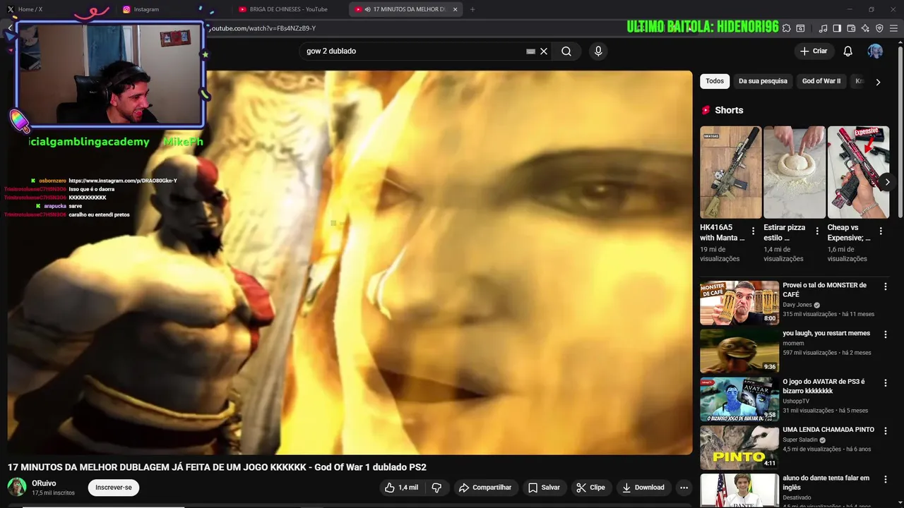This screenshot has width=904, height=508.
Task: Open the Brave VPN shield icon
Action: (879, 28)
